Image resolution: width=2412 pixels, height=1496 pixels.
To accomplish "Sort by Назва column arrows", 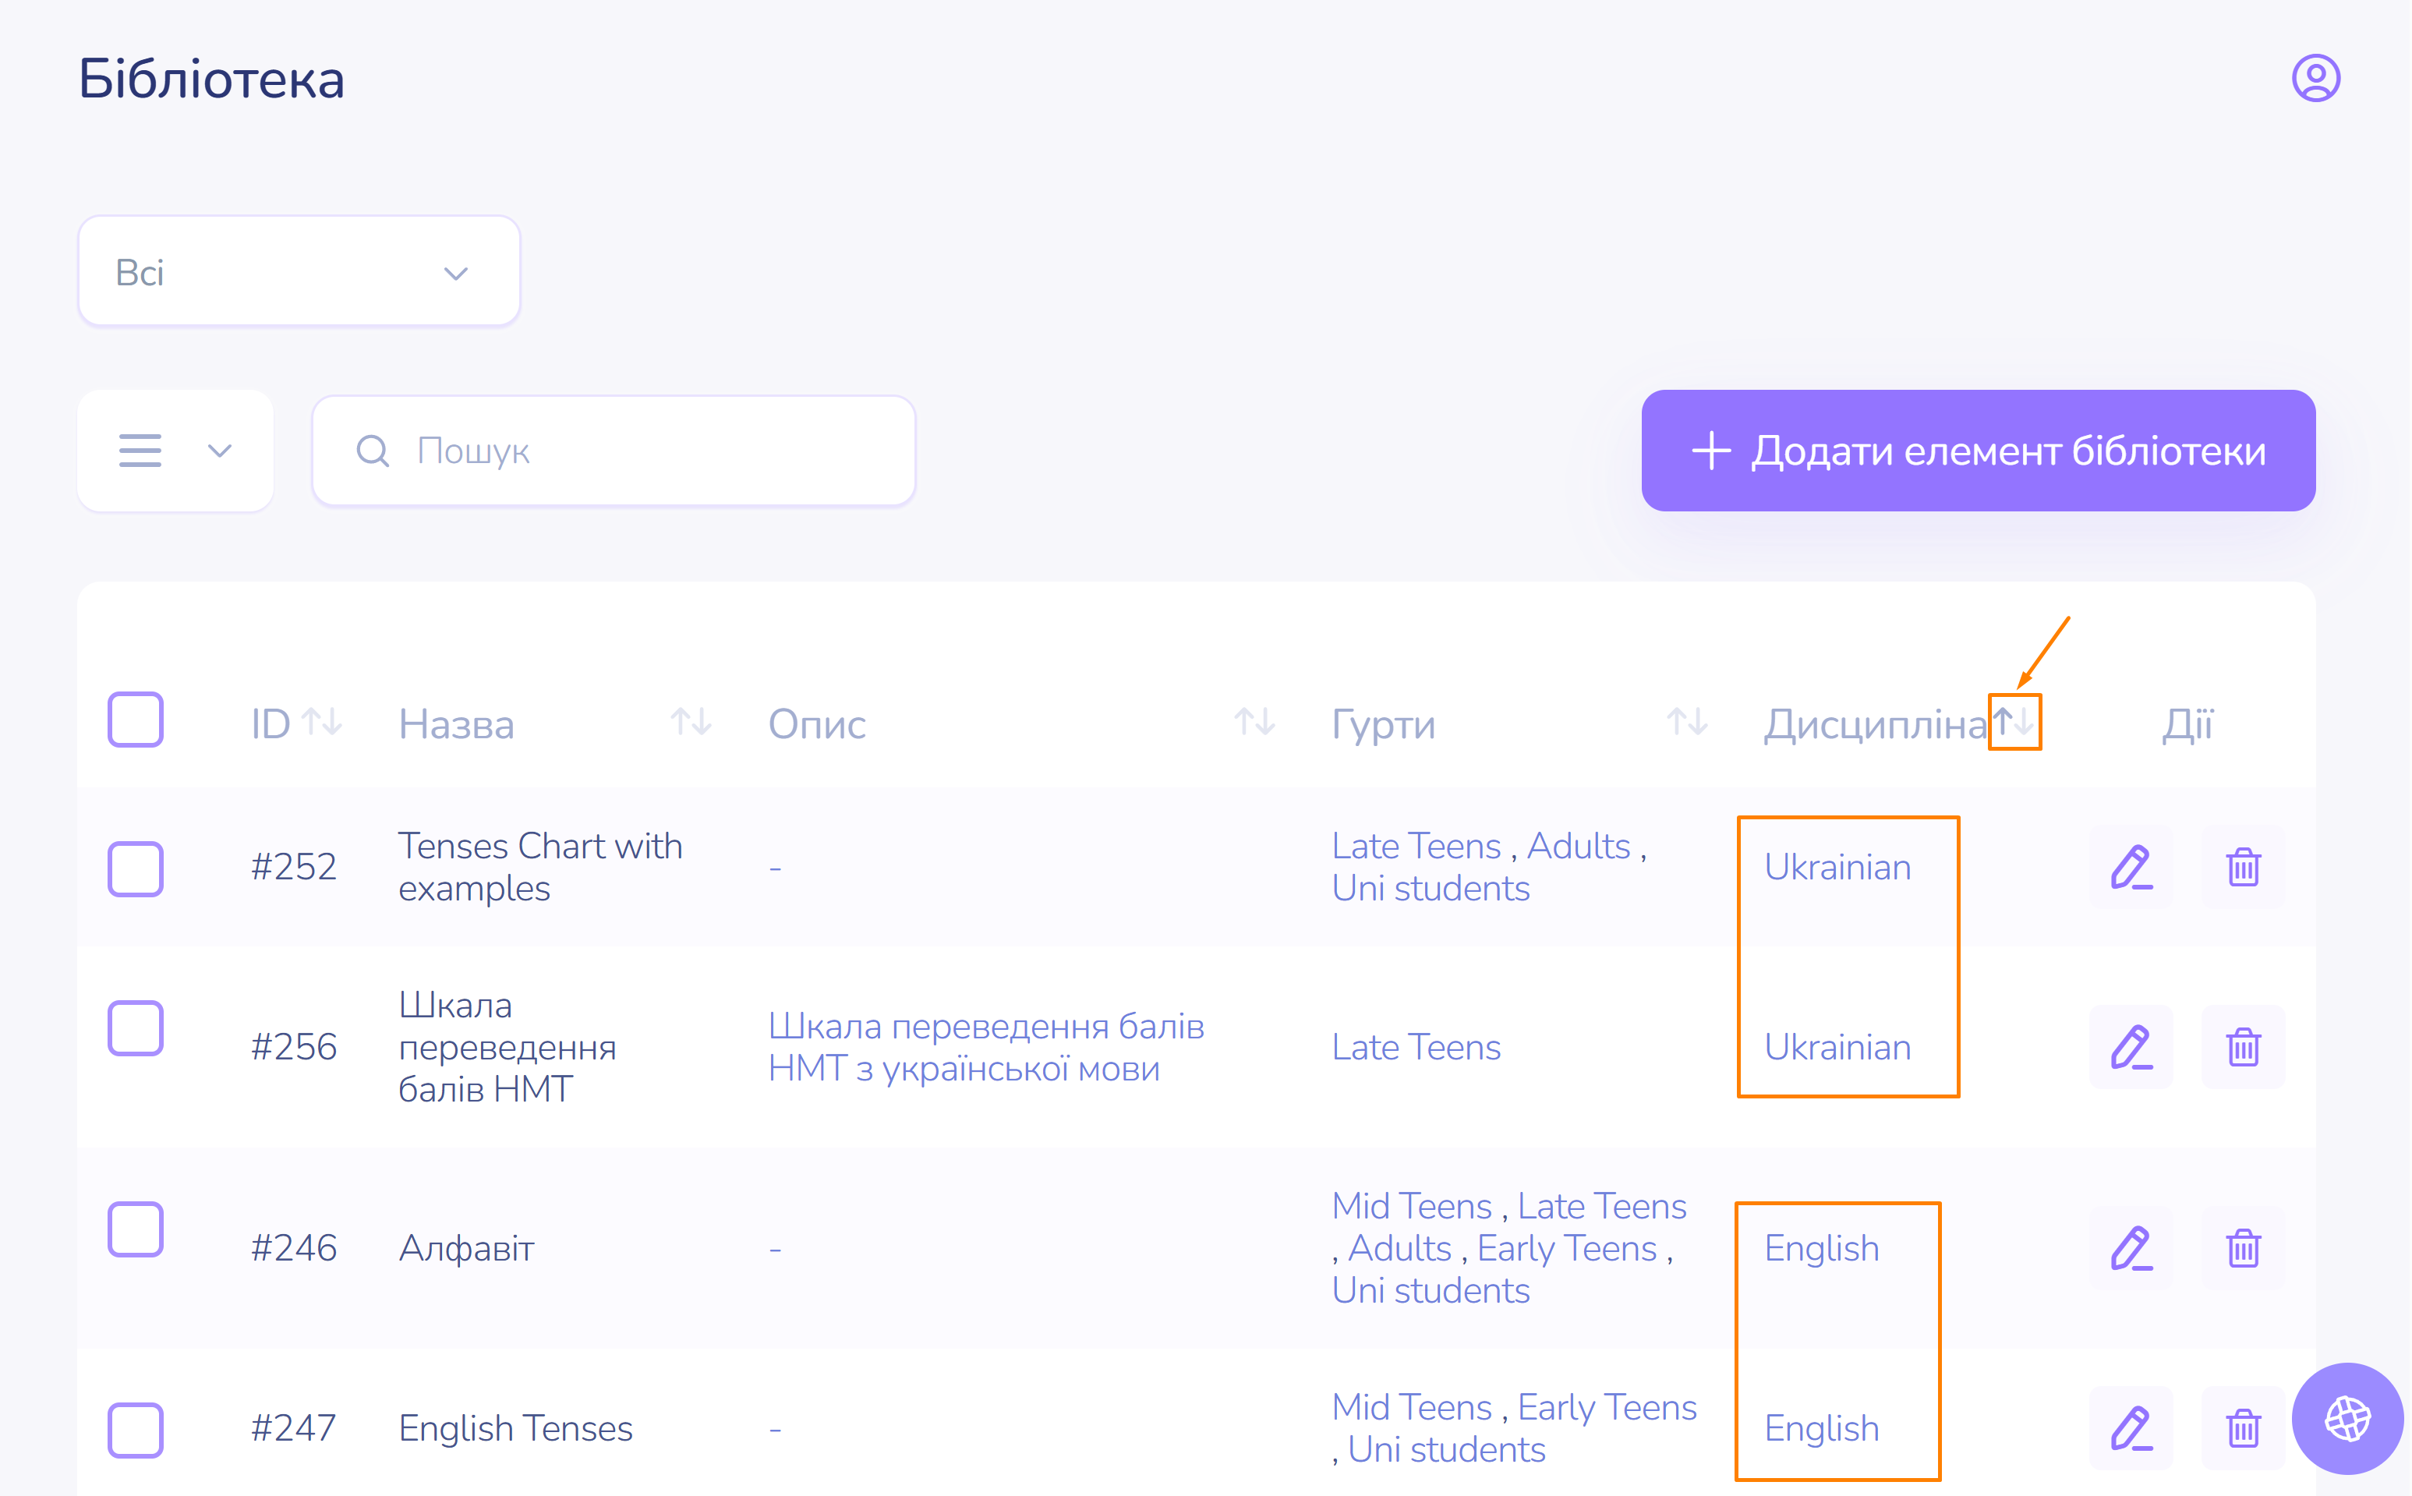I will [x=691, y=723].
